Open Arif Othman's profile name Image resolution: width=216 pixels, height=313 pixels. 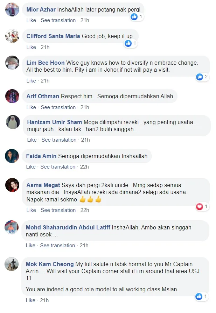[43, 97]
